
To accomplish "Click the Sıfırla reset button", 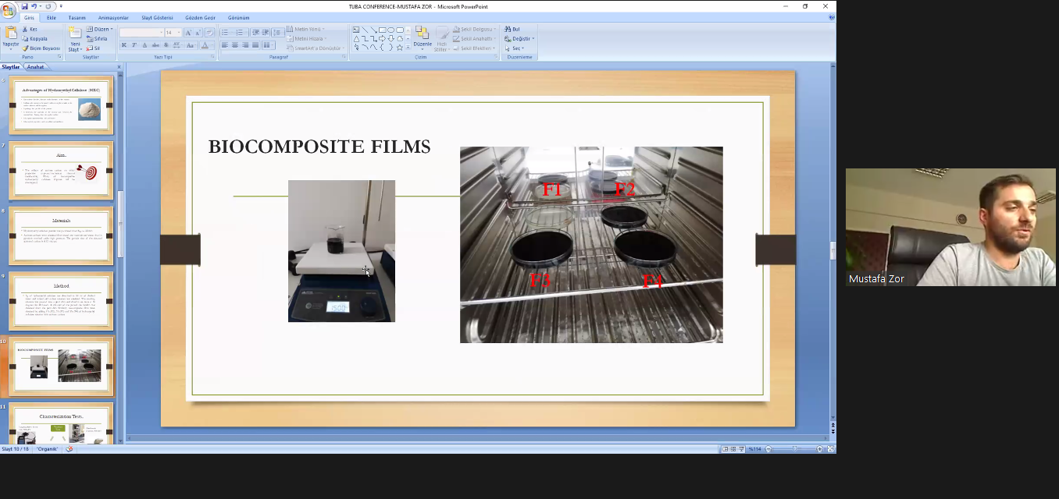I will 98,38.
